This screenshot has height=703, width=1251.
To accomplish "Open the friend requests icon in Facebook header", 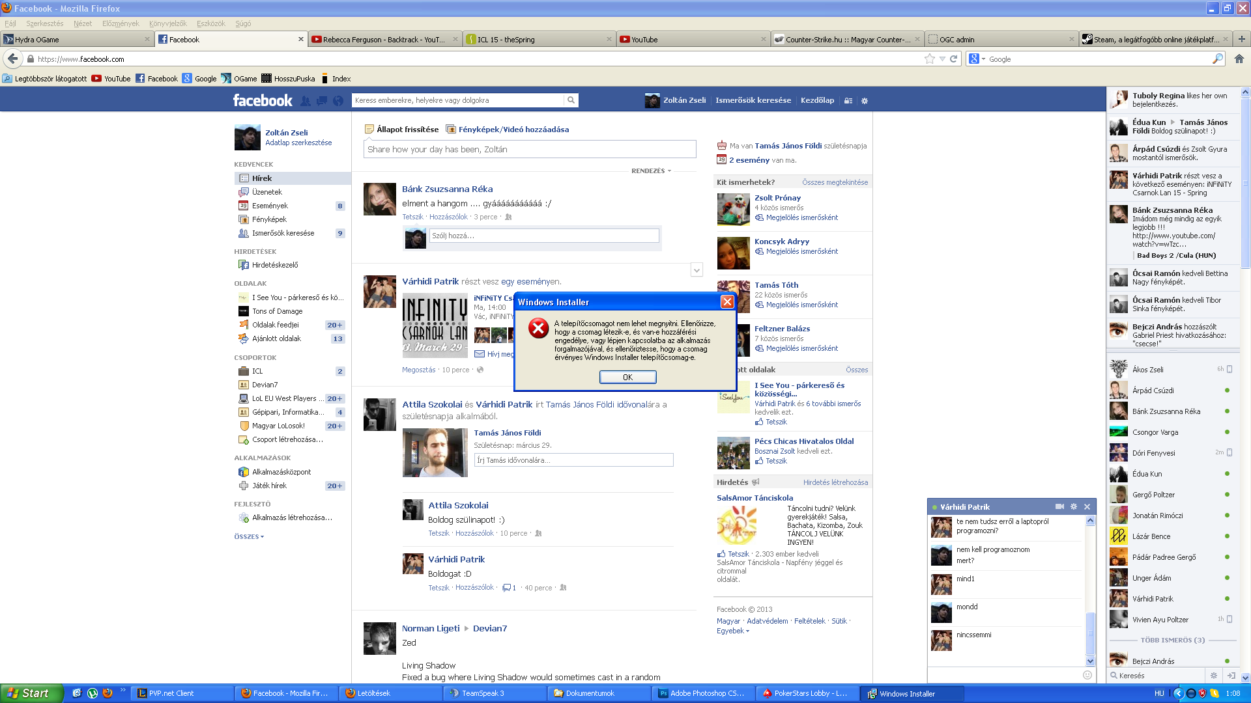I will [306, 101].
